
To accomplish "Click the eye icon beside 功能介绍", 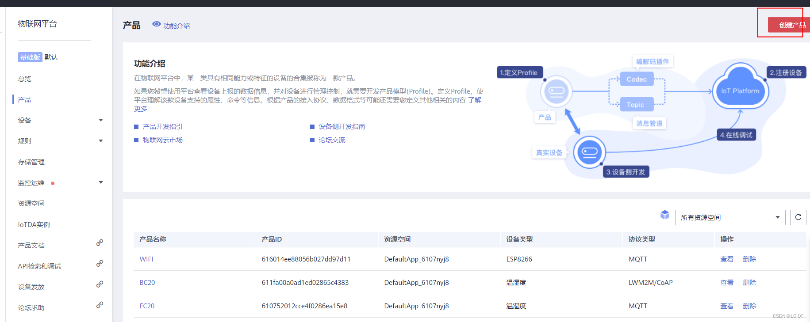I will [157, 24].
